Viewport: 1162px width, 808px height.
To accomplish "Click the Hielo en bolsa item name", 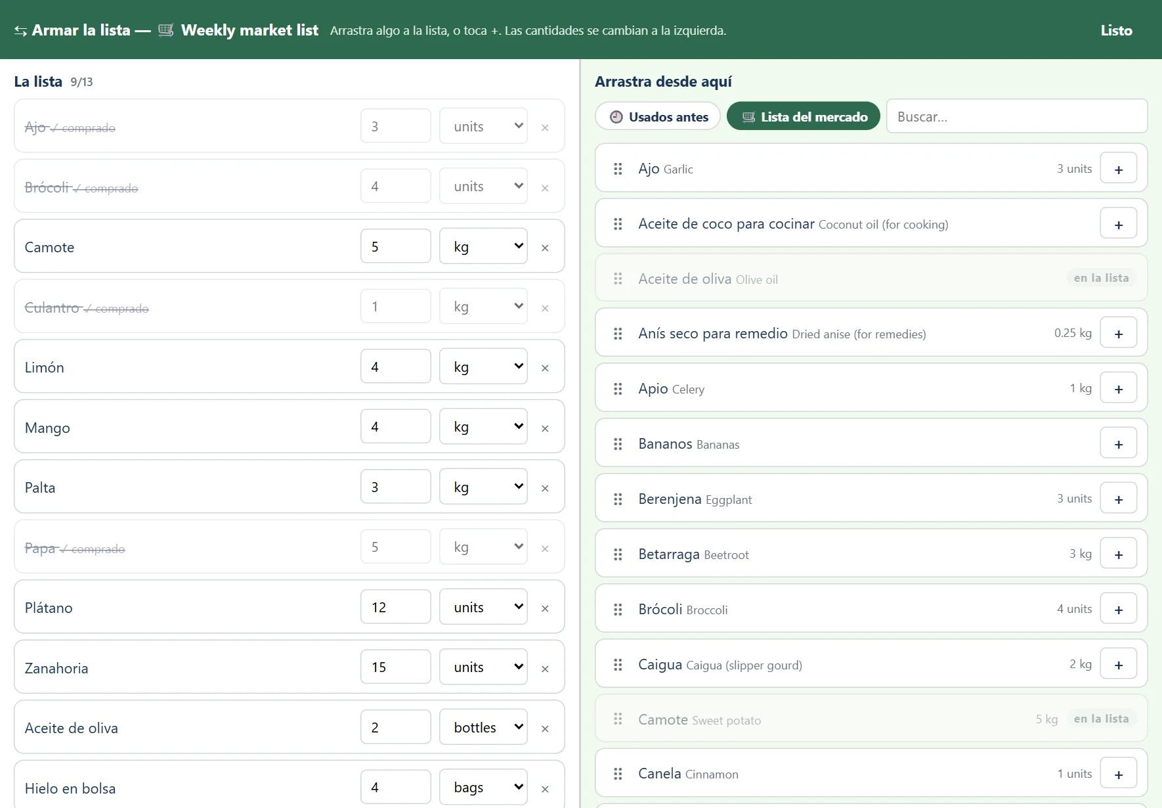I will 70,788.
